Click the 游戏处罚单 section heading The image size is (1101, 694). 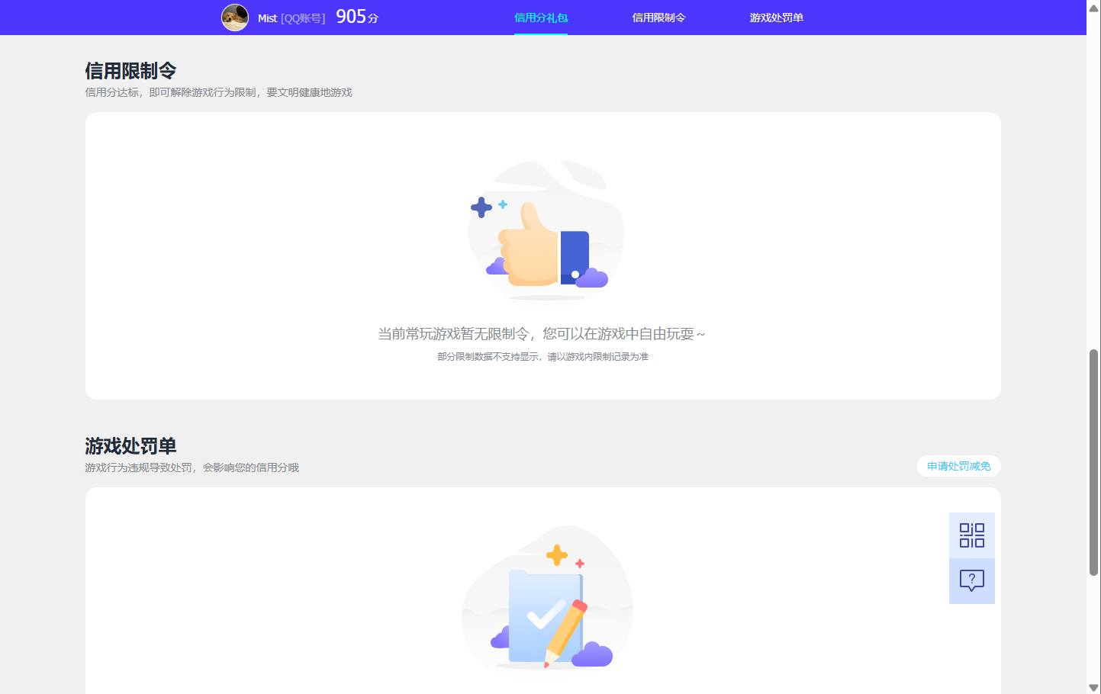click(x=129, y=445)
